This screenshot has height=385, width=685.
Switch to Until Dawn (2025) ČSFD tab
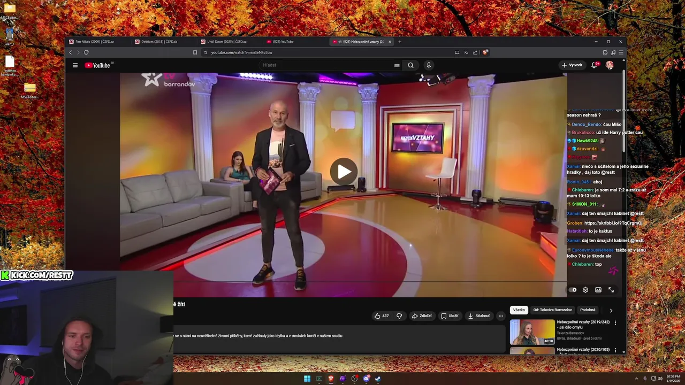230,42
